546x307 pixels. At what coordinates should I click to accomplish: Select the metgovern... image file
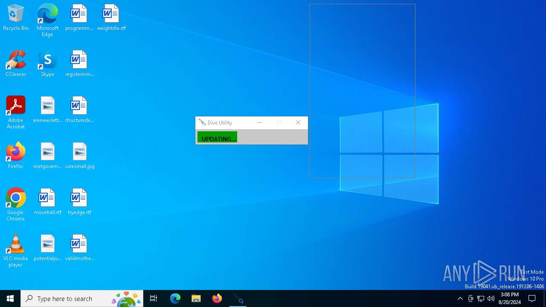[47, 156]
